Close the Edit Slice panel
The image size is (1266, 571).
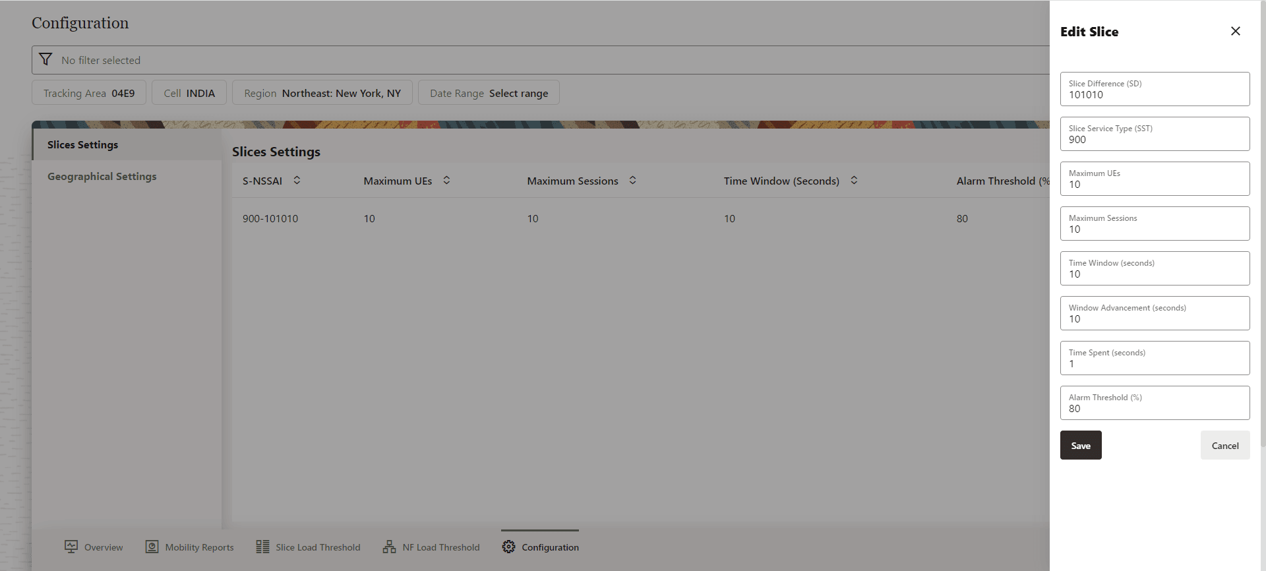(1235, 31)
